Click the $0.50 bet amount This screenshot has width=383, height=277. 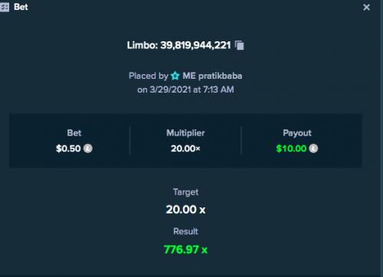68,148
